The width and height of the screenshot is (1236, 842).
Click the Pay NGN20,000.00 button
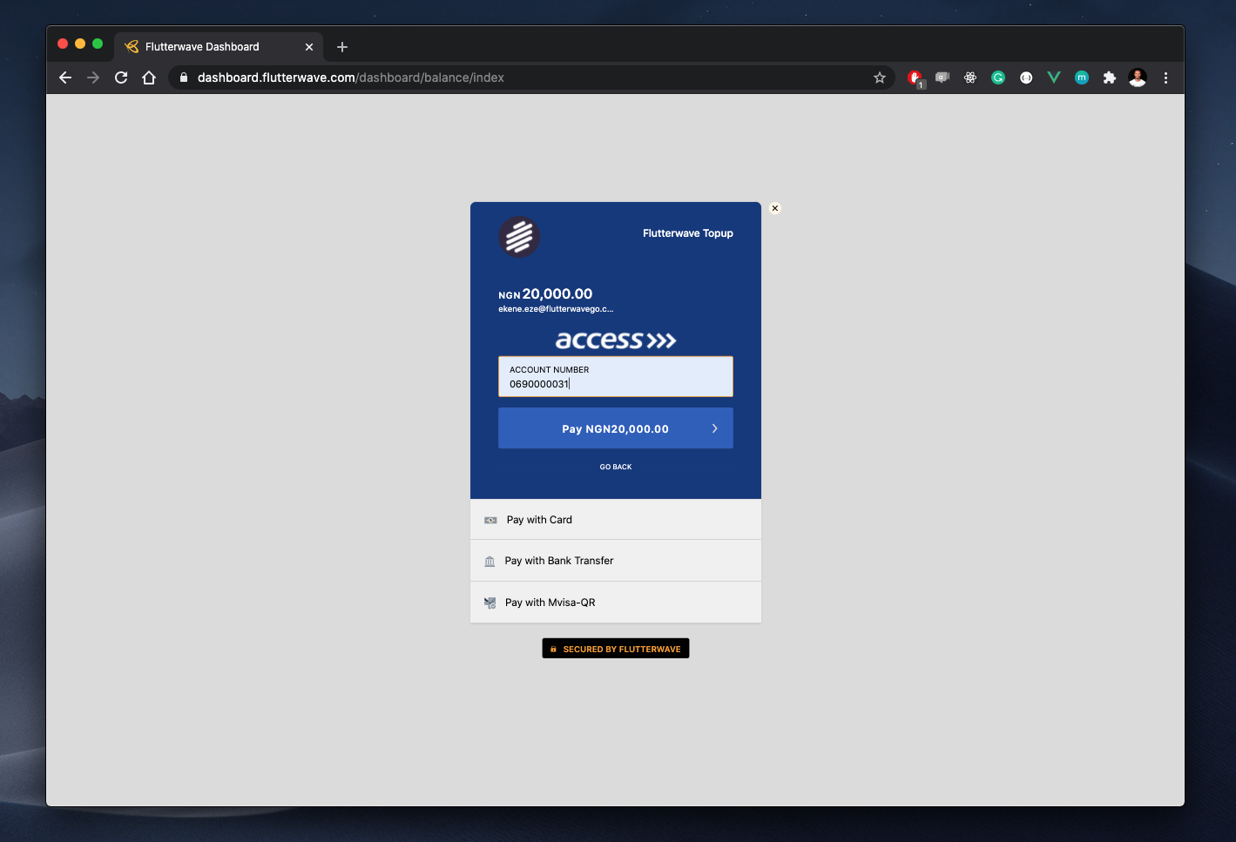(616, 428)
